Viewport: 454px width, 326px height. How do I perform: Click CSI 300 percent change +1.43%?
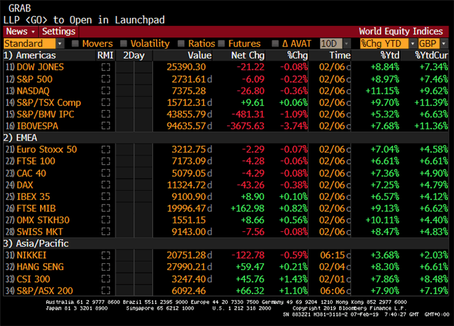click(x=293, y=279)
